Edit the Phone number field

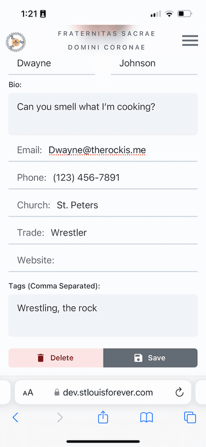pos(103,178)
